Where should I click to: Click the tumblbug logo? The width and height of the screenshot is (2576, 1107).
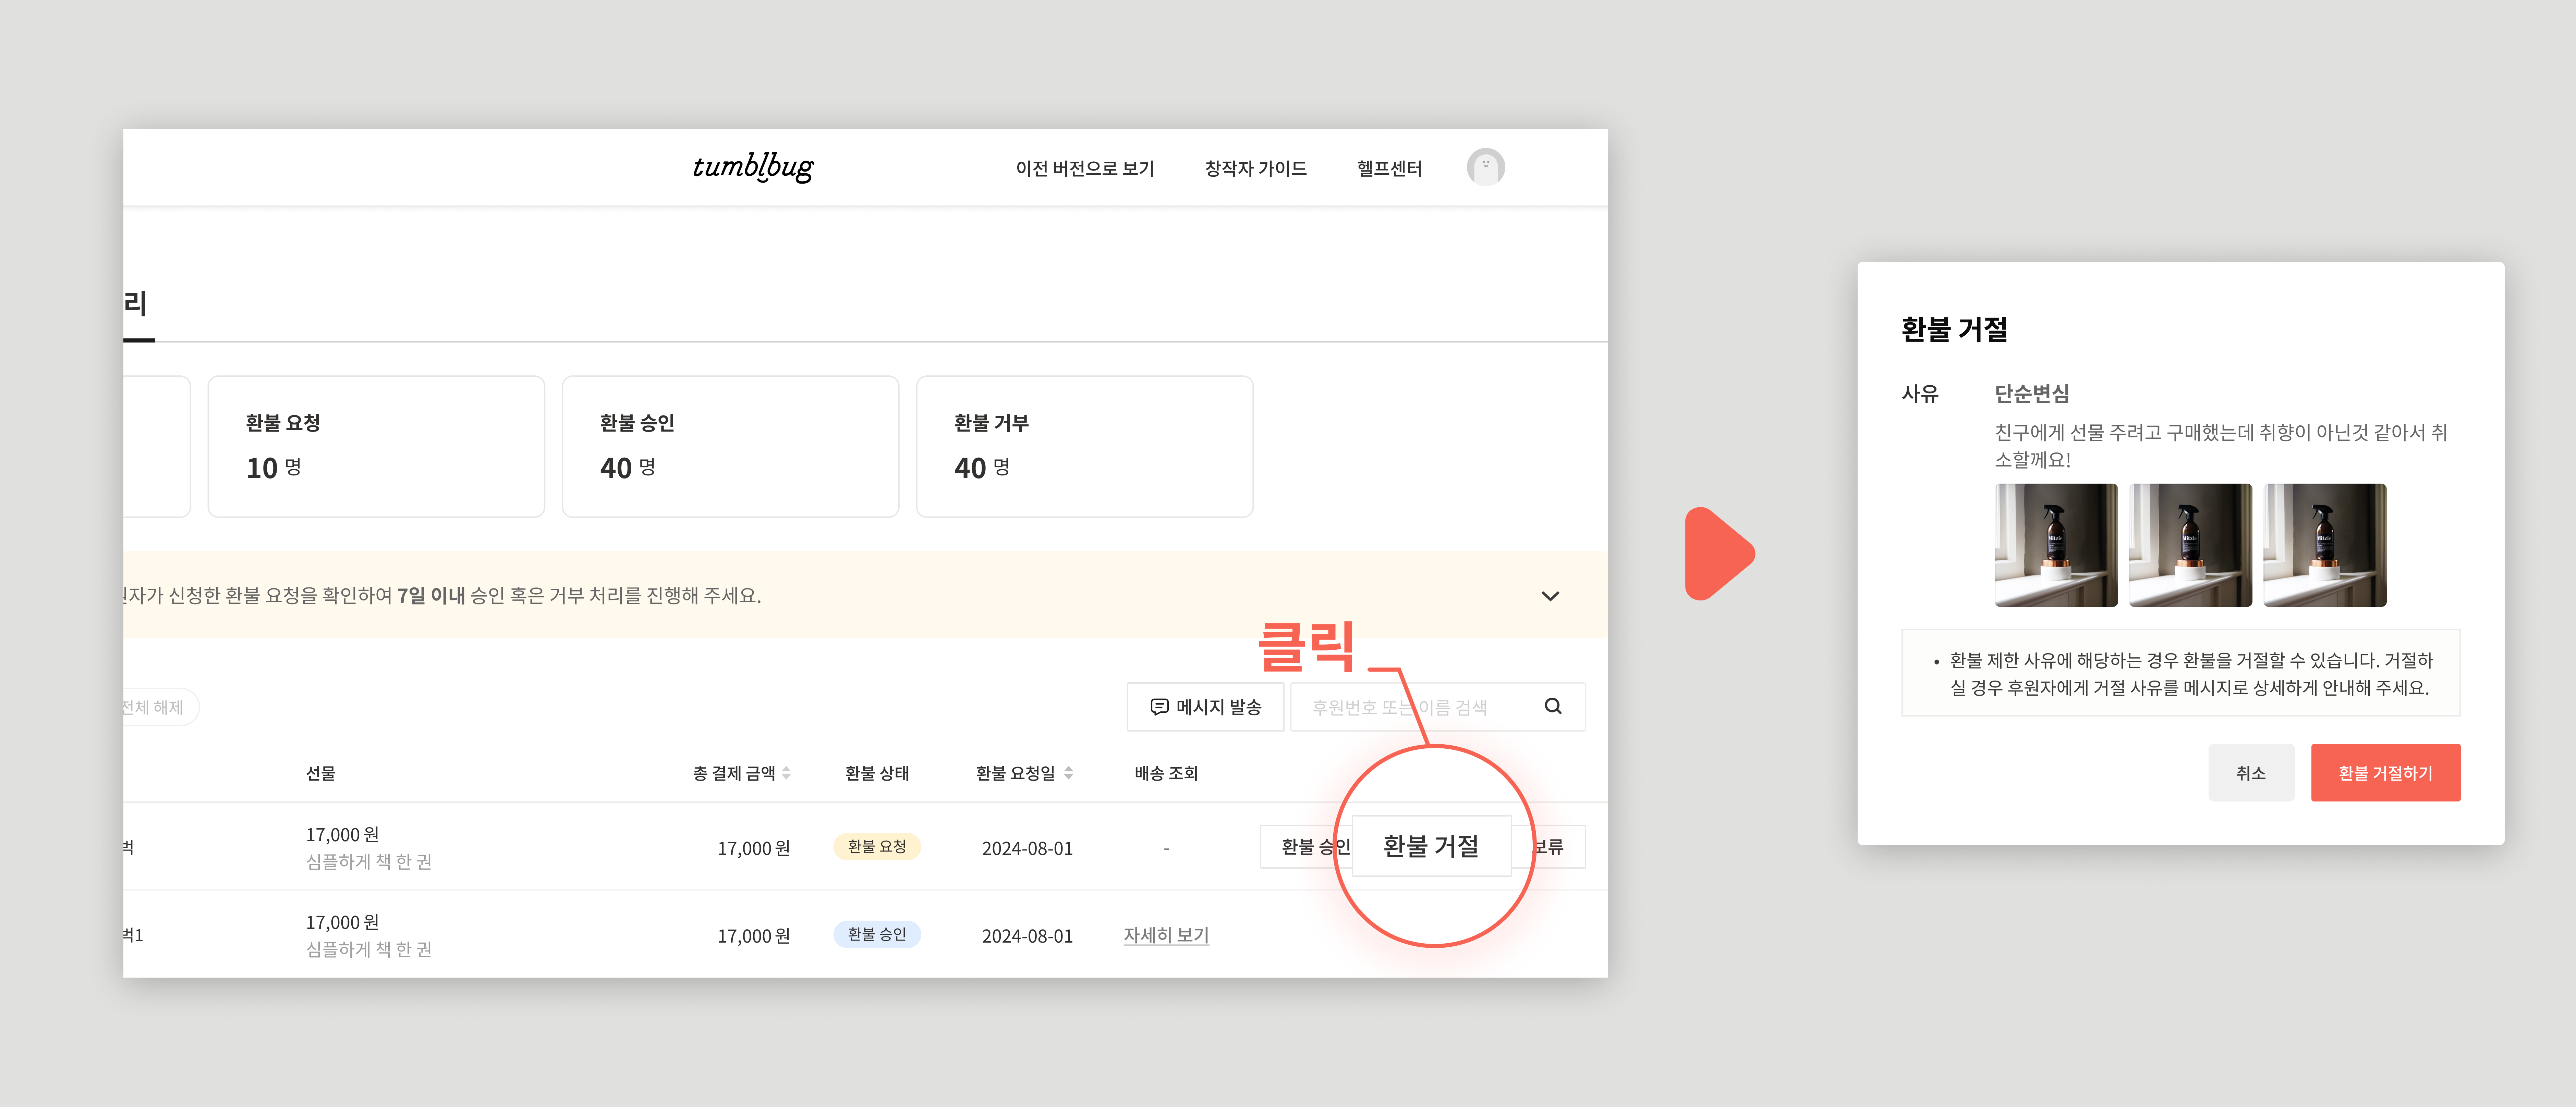pyautogui.click(x=753, y=167)
